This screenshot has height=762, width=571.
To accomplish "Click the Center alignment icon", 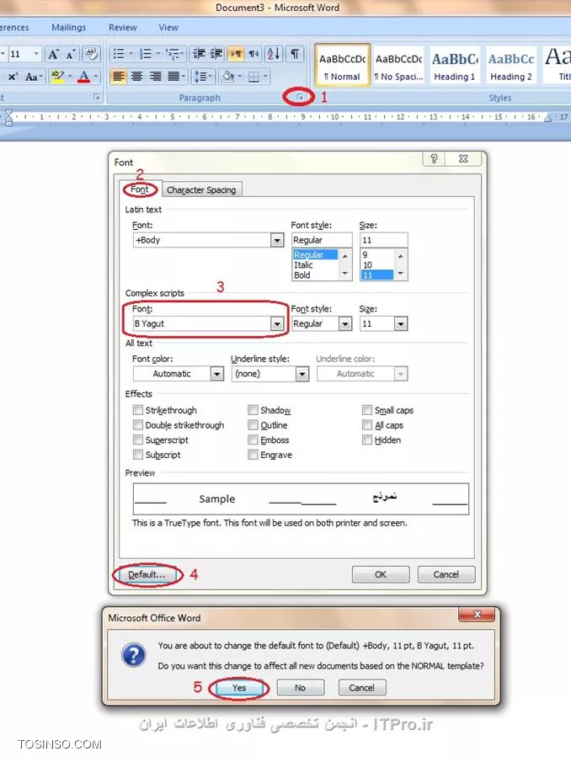I will [x=137, y=77].
